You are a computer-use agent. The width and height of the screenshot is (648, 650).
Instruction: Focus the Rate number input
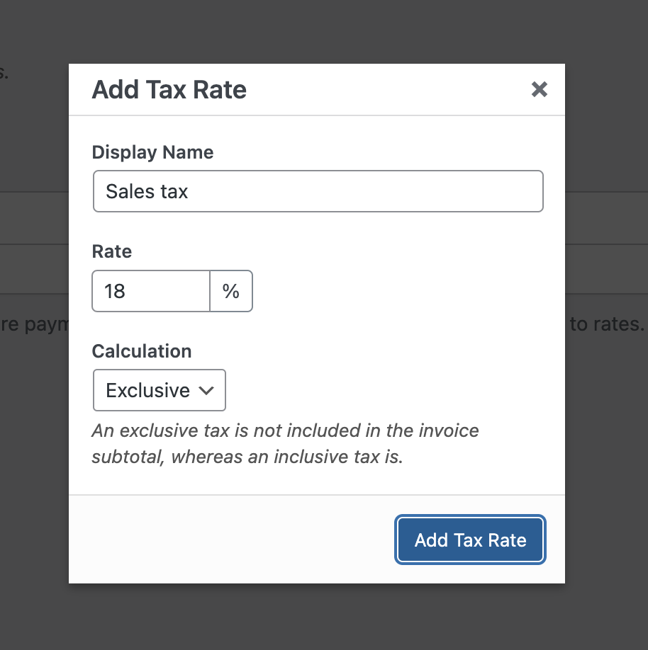click(151, 291)
